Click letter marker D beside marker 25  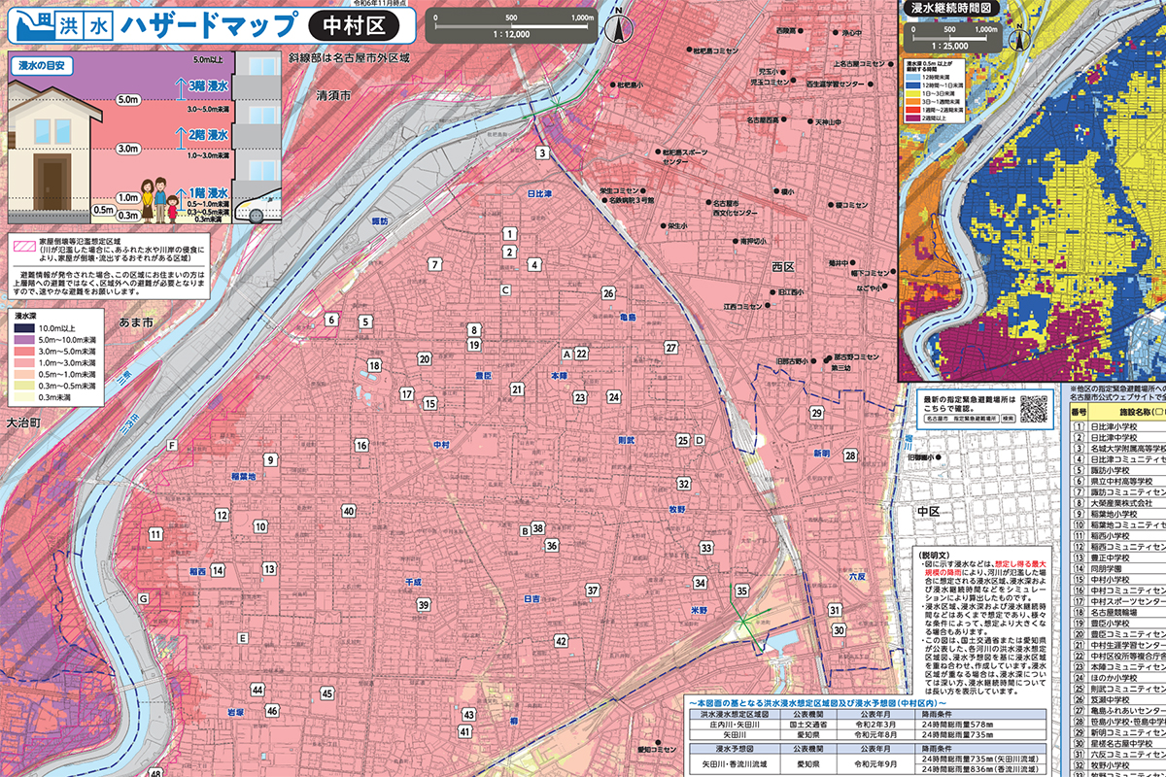pos(699,440)
